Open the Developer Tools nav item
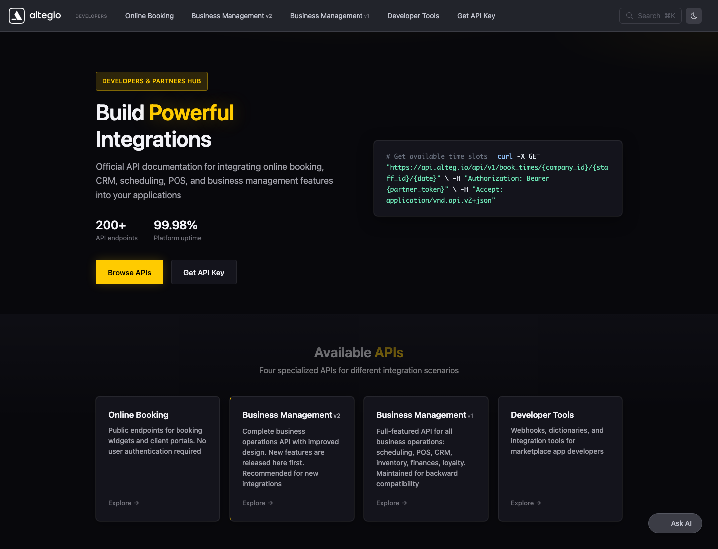This screenshot has height=549, width=718. pyautogui.click(x=413, y=16)
